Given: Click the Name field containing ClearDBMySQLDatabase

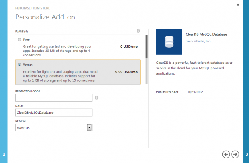Looking at the screenshot, I should click(54, 112).
